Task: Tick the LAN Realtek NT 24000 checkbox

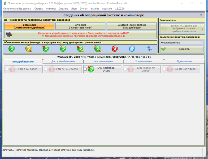Action: click(85, 69)
